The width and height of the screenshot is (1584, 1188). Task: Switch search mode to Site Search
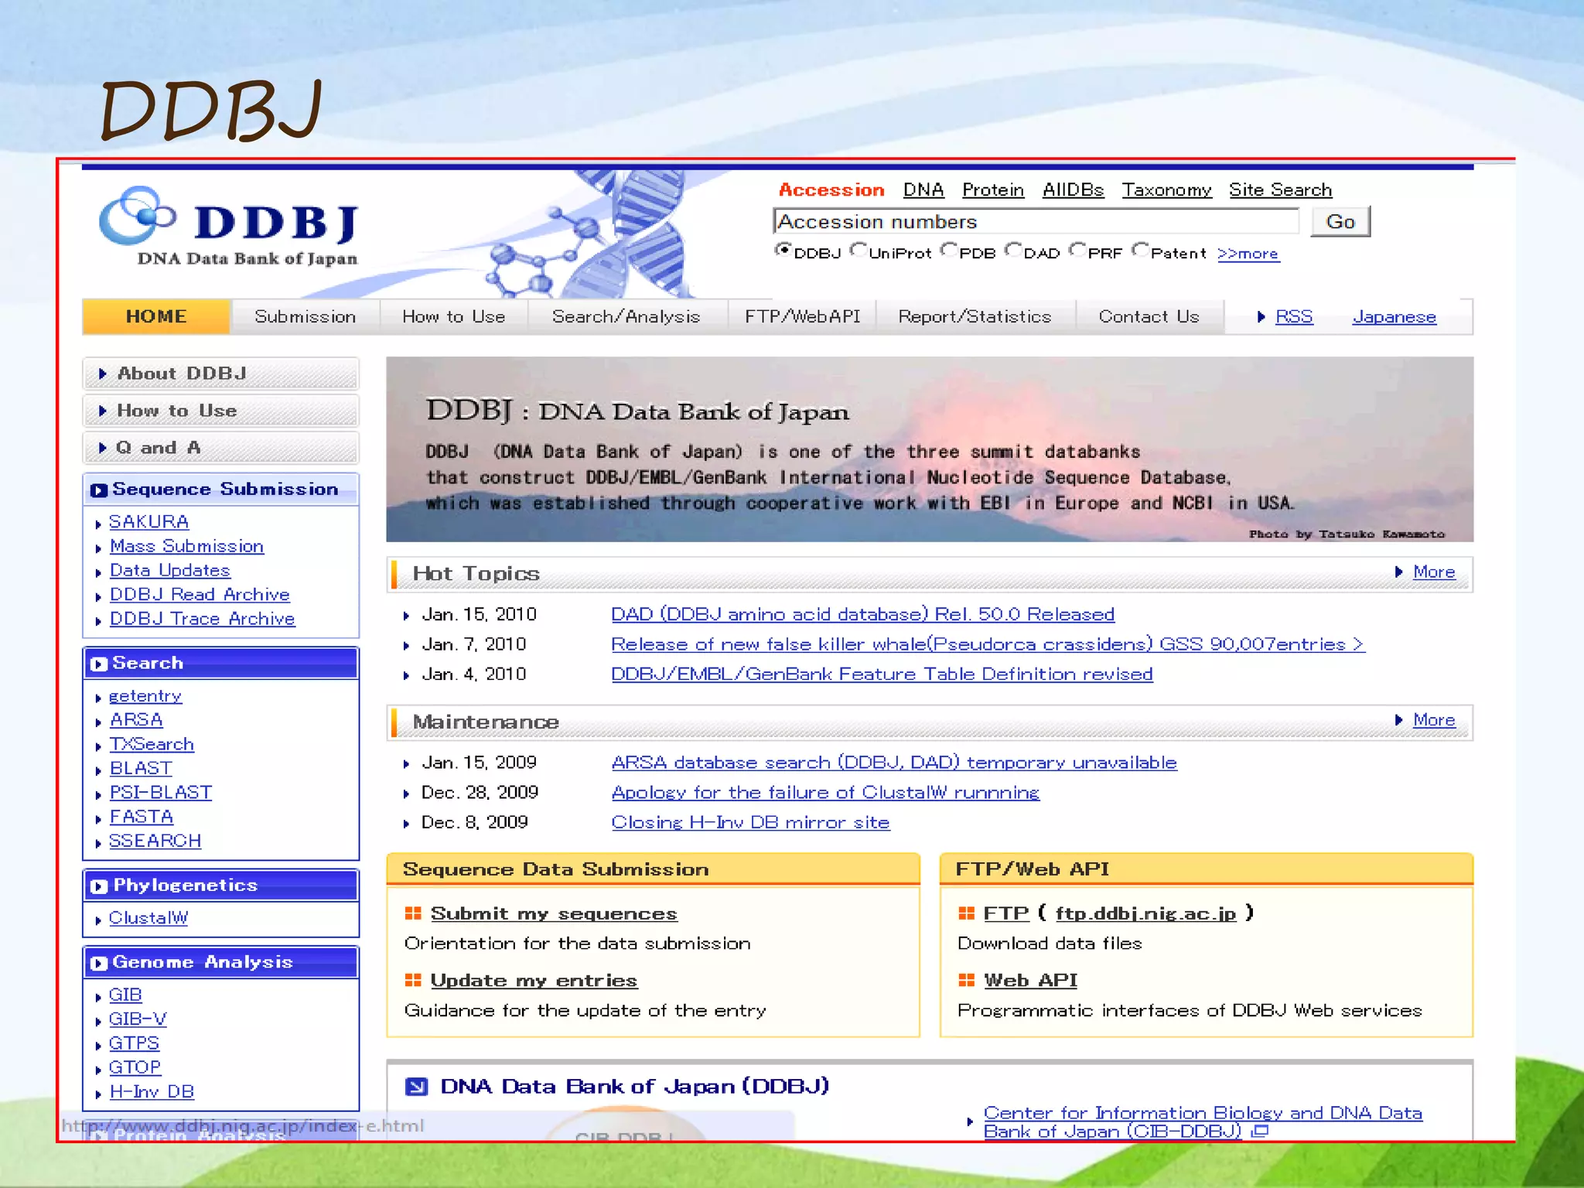(x=1281, y=189)
